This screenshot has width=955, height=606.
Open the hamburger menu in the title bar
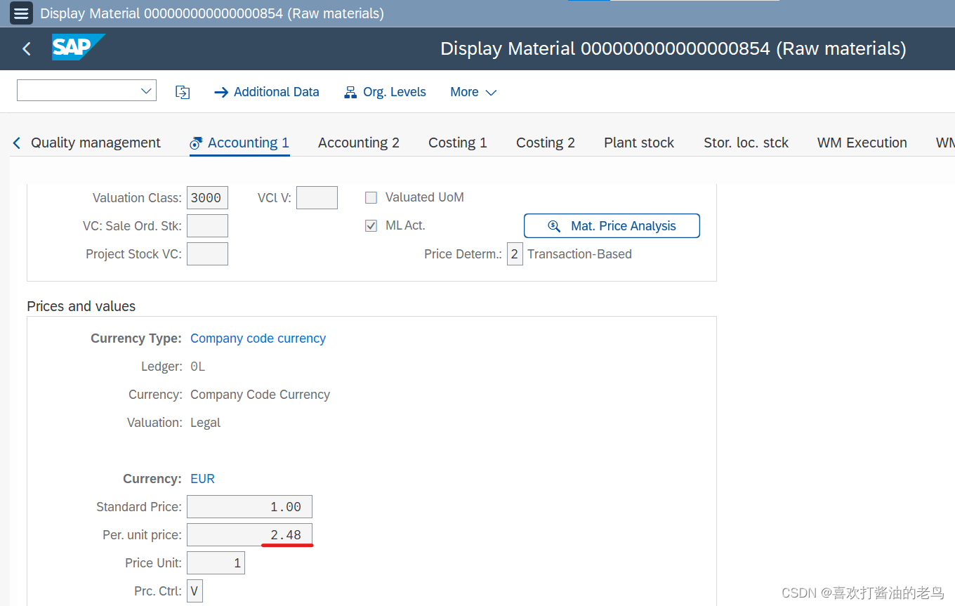(21, 13)
